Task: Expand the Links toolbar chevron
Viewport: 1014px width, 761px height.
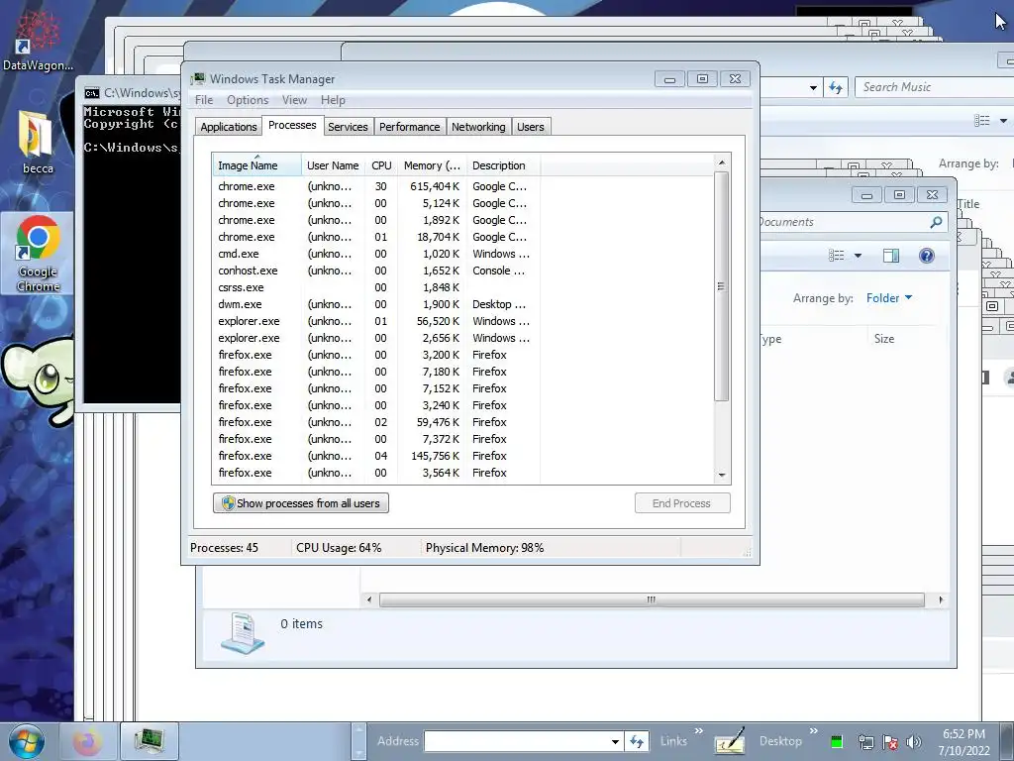Action: click(699, 731)
